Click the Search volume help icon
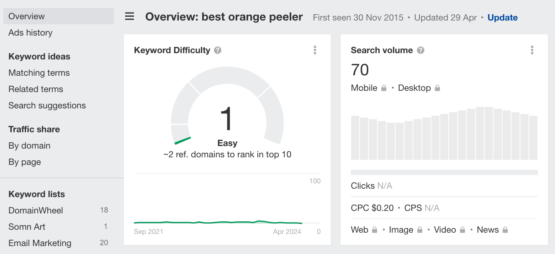 click(x=420, y=50)
